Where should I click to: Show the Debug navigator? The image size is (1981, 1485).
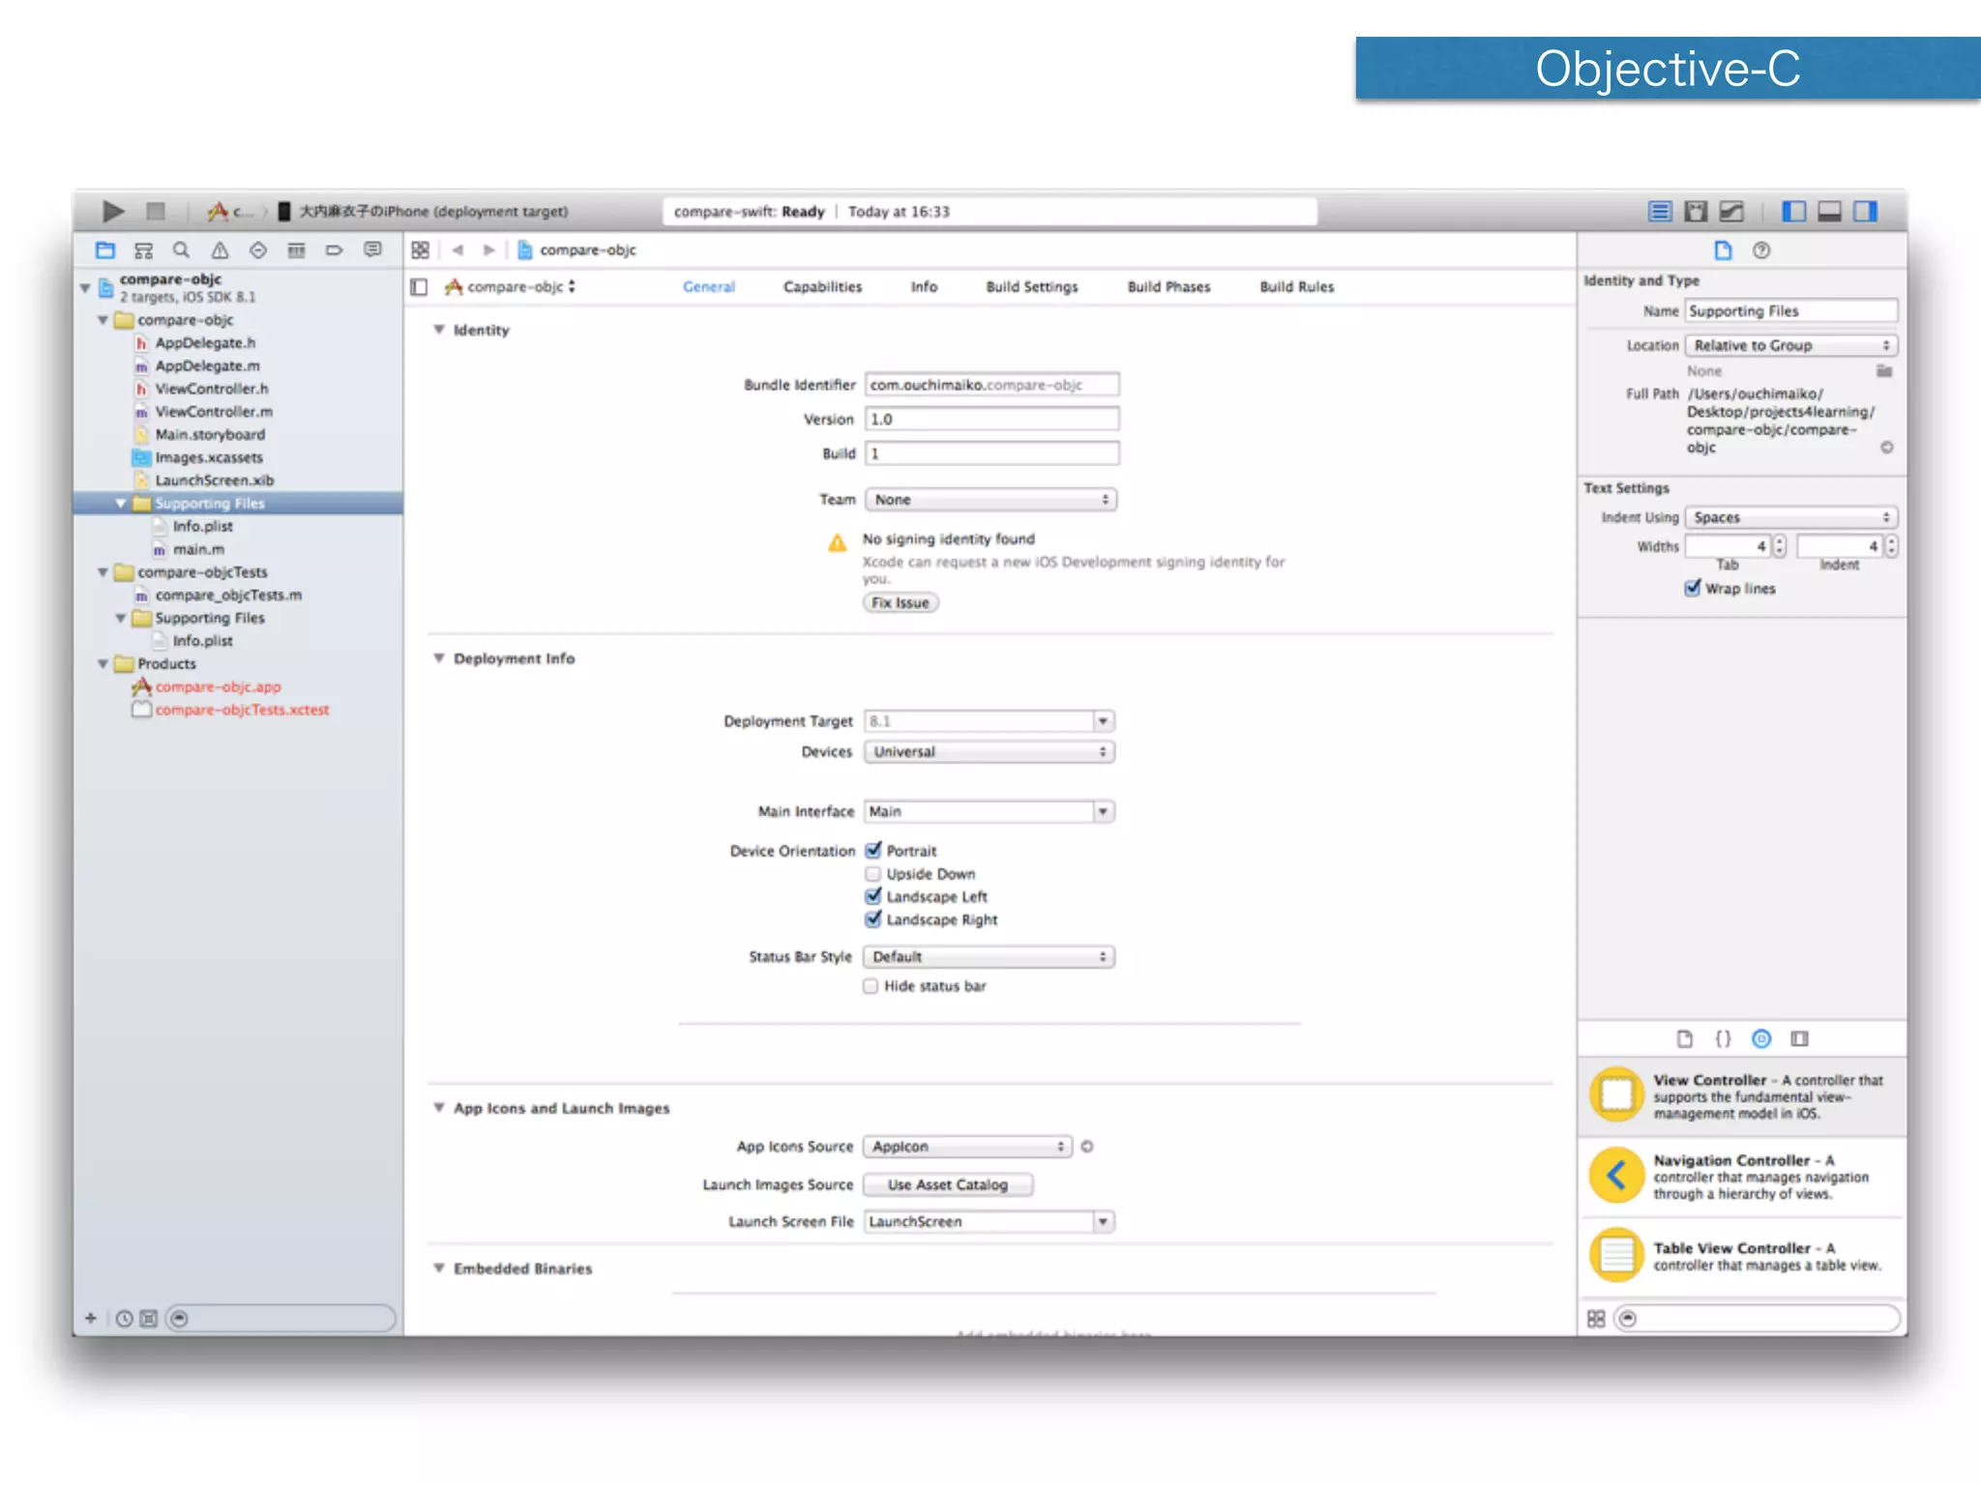pyautogui.click(x=296, y=250)
